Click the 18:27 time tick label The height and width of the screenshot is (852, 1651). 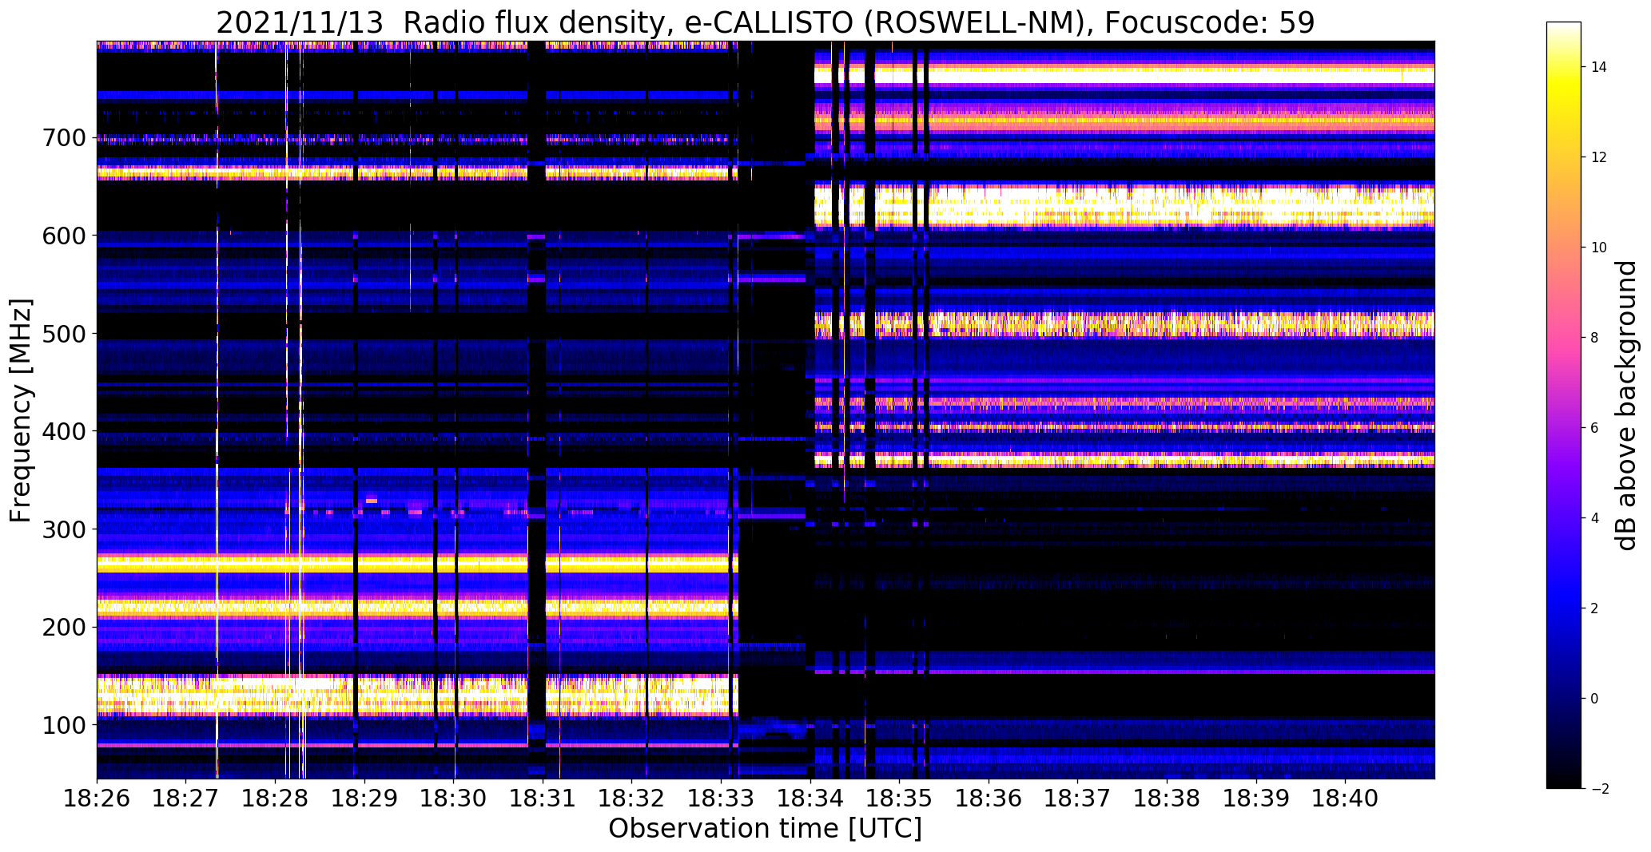point(185,799)
